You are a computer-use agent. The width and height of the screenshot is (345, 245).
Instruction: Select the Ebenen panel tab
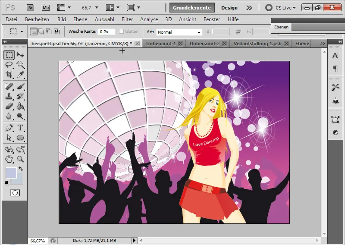281,27
